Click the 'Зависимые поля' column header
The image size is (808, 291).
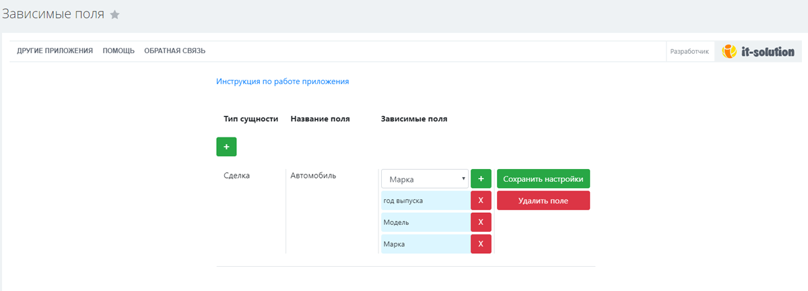click(x=414, y=119)
